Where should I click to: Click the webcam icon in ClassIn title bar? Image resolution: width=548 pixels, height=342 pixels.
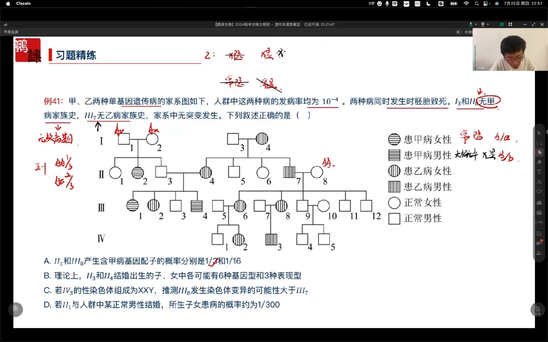pyautogui.click(x=483, y=24)
